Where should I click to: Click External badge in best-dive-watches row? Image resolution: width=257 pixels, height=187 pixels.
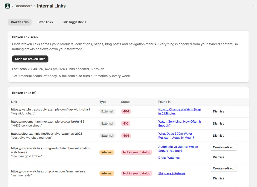click(107, 136)
